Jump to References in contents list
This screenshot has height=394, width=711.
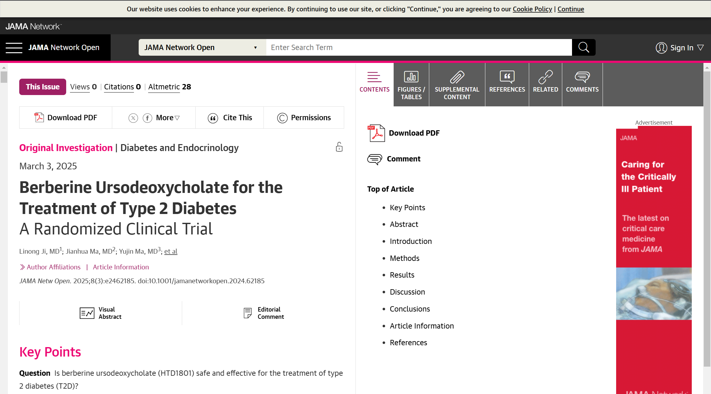pyautogui.click(x=408, y=343)
